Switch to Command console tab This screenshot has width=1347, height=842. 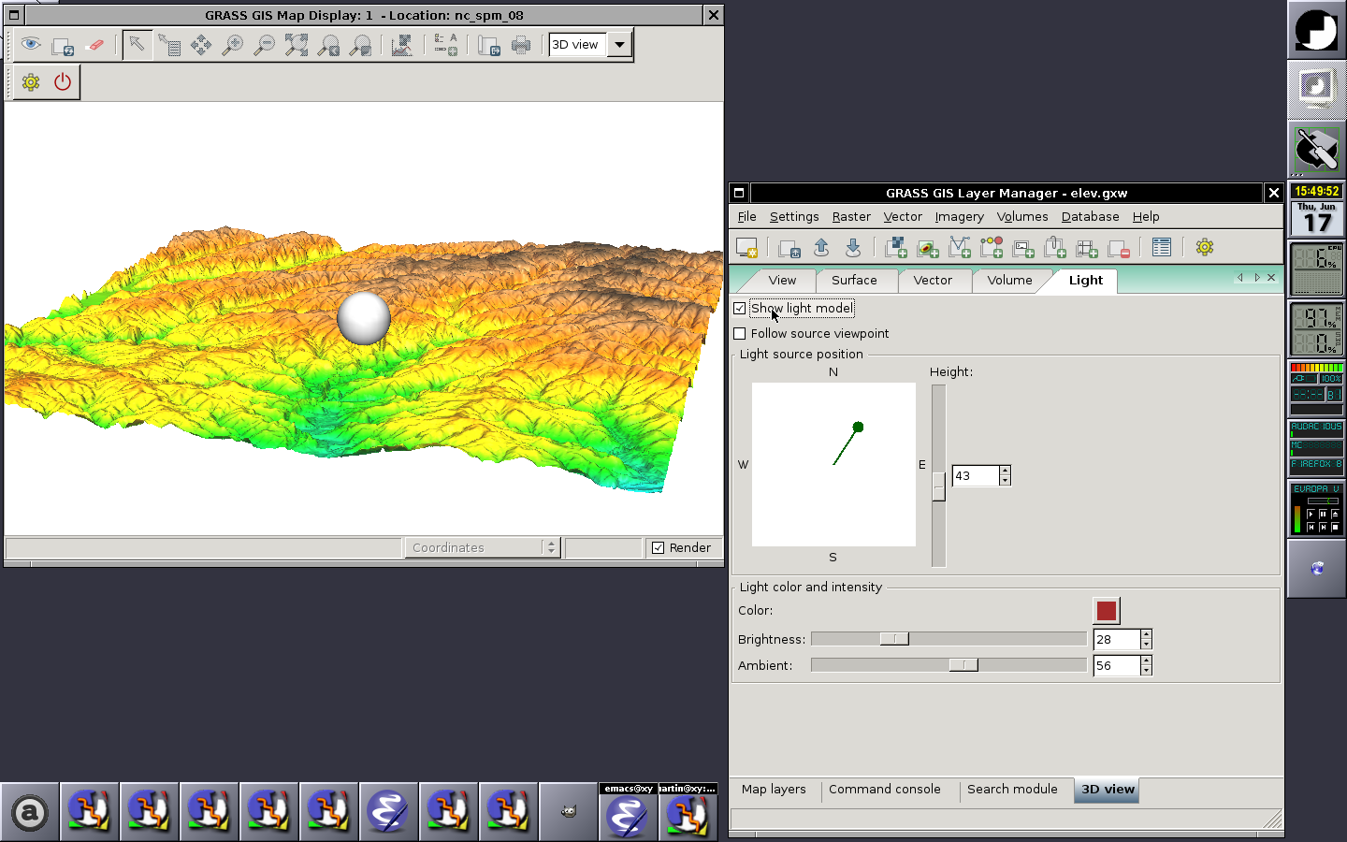pyautogui.click(x=885, y=790)
